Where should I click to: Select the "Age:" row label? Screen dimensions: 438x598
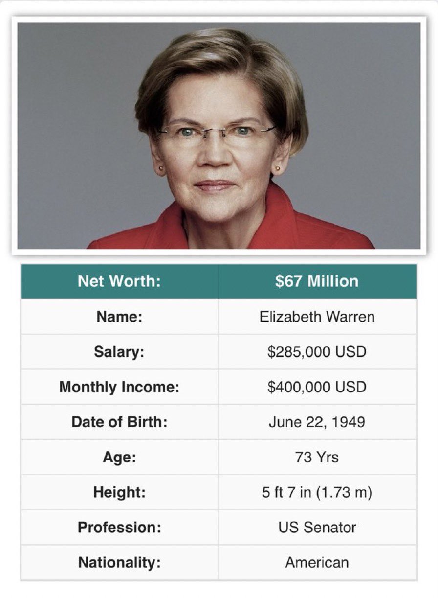[119, 457]
